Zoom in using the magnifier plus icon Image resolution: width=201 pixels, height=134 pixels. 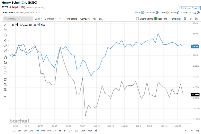coord(5,84)
